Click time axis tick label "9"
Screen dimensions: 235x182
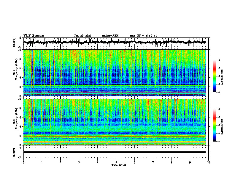click(190, 162)
